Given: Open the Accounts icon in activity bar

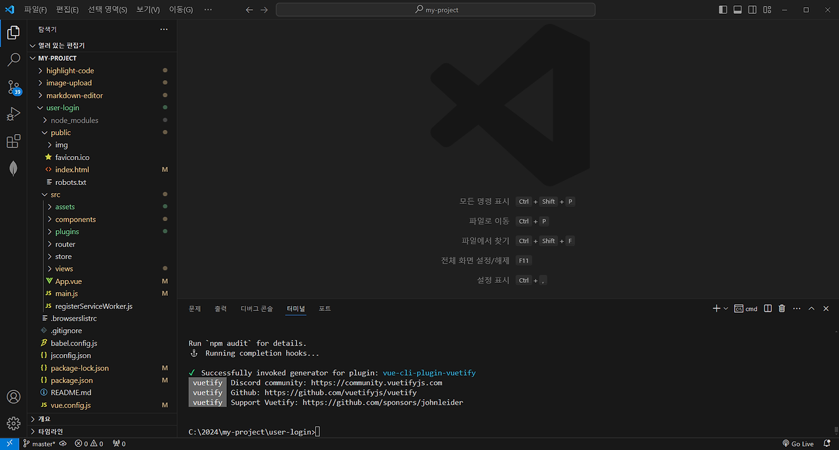Looking at the screenshot, I should [x=13, y=397].
